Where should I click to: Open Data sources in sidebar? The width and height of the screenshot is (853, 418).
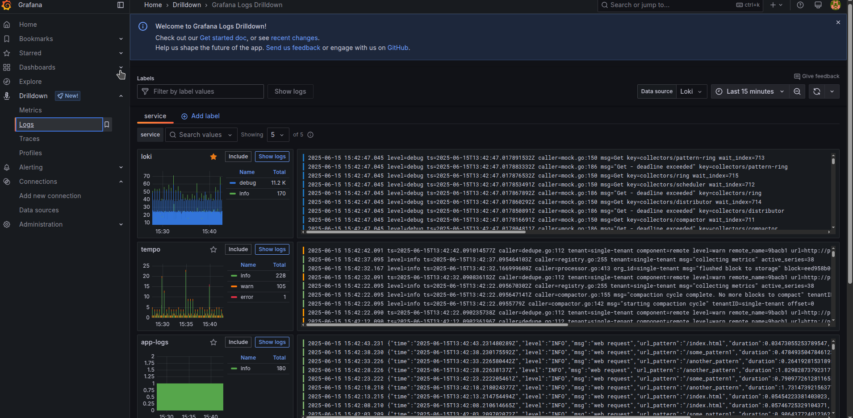coord(39,210)
